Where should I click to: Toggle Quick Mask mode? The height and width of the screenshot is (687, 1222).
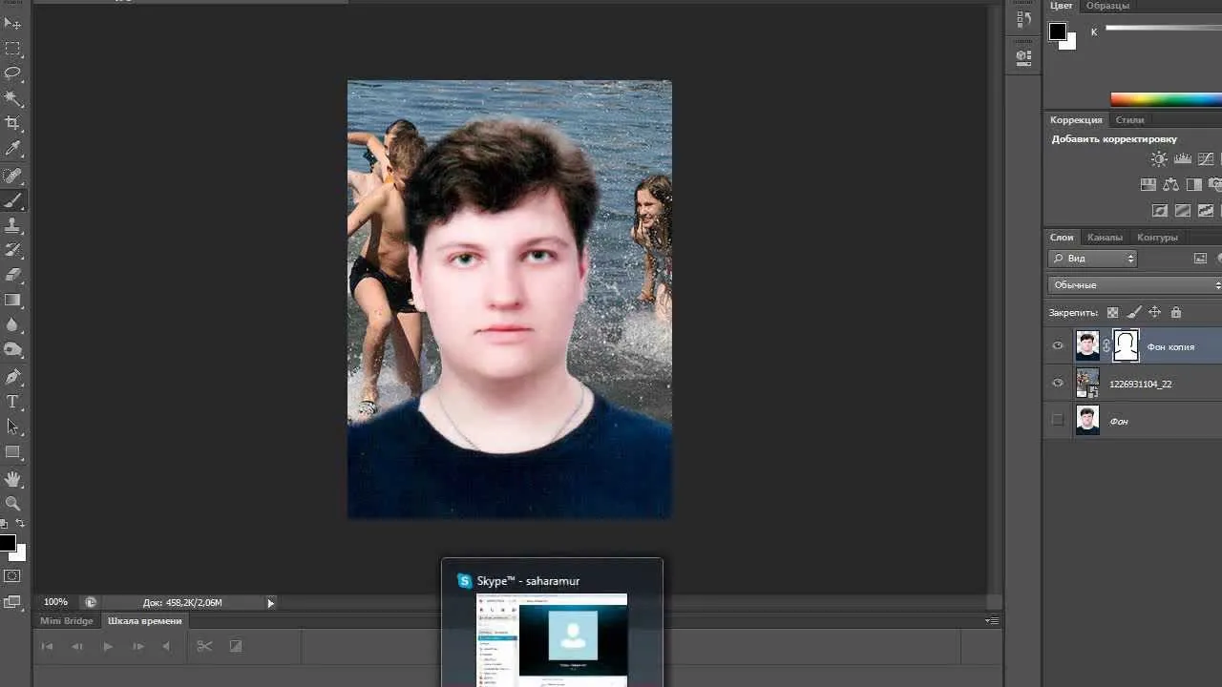click(x=12, y=576)
